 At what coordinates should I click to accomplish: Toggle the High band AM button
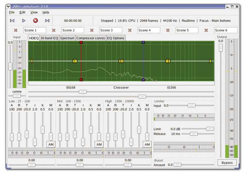tap(147, 144)
